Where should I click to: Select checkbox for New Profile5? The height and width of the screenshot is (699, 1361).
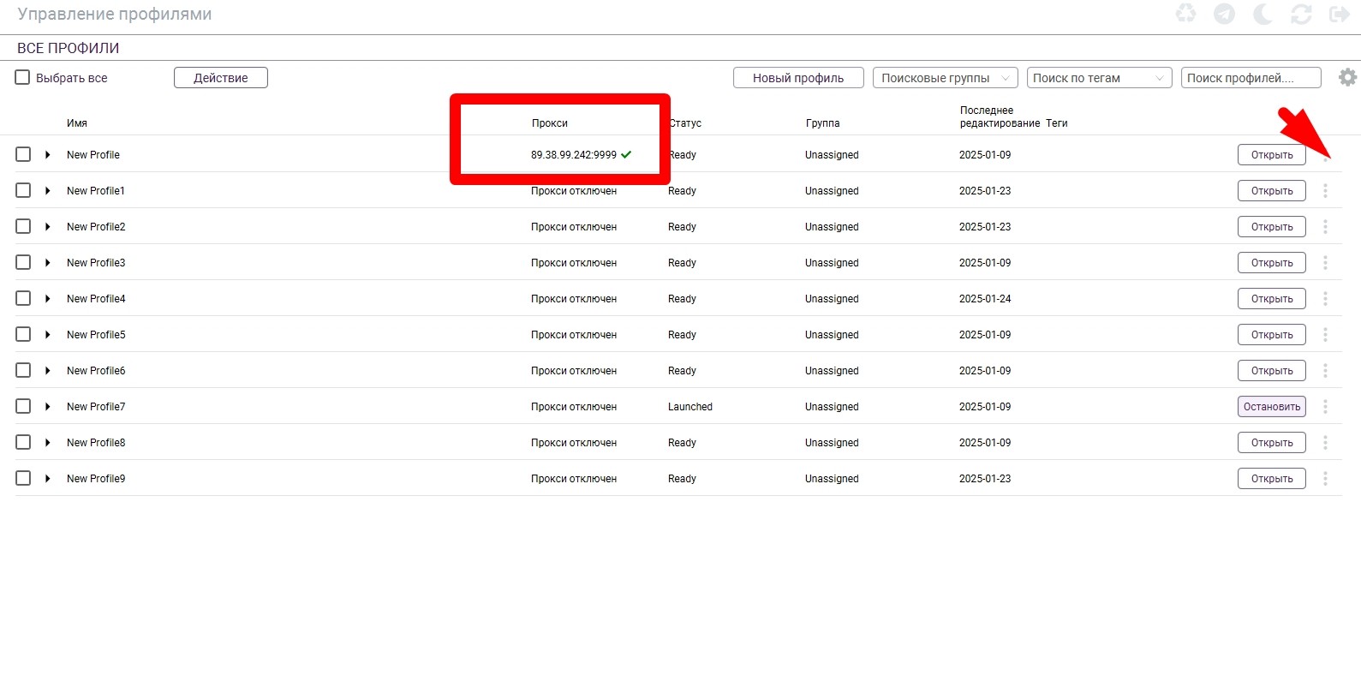point(23,334)
